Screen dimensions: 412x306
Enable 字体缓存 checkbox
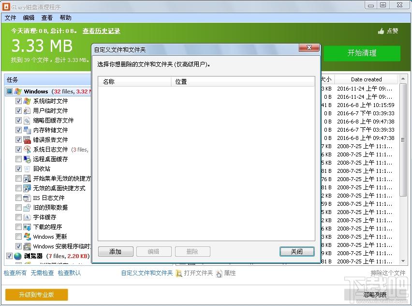coord(18,217)
